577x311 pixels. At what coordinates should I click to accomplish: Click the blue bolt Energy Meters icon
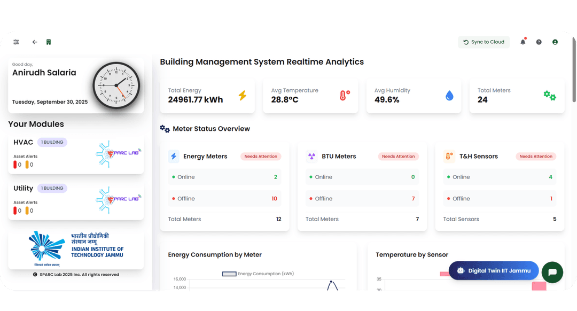pyautogui.click(x=174, y=156)
